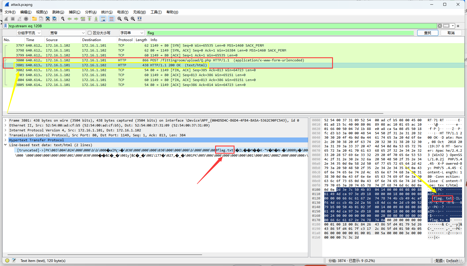The height and width of the screenshot is (266, 467).
Task: Toggle auto-scroll during live capture
Action: pos(103,19)
